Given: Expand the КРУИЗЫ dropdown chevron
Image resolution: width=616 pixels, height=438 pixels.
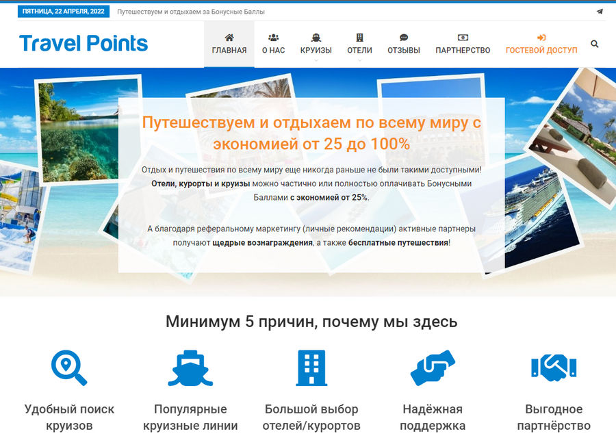Looking at the screenshot, I should tap(316, 60).
